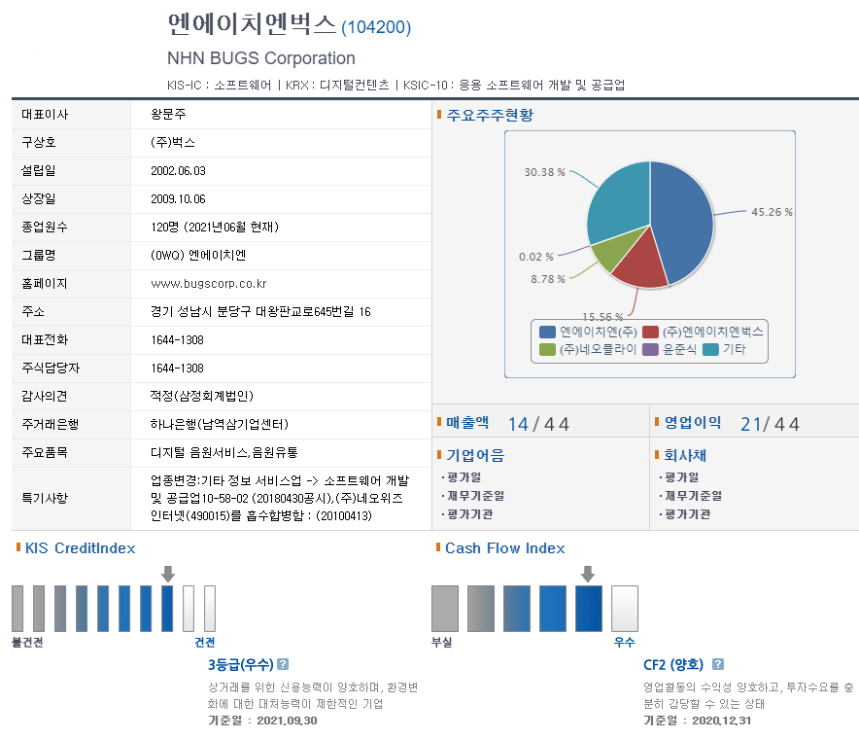Screen dimensions: 859x738
Task: Click the 특기사항 notes text
Action: (x=280, y=498)
